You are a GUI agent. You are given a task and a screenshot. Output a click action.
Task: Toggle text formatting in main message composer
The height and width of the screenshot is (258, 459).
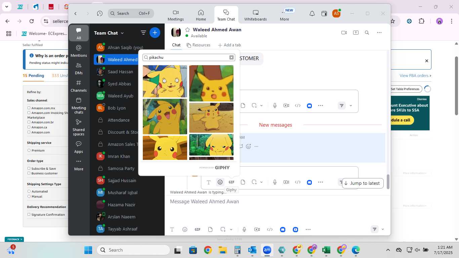click(x=172, y=229)
